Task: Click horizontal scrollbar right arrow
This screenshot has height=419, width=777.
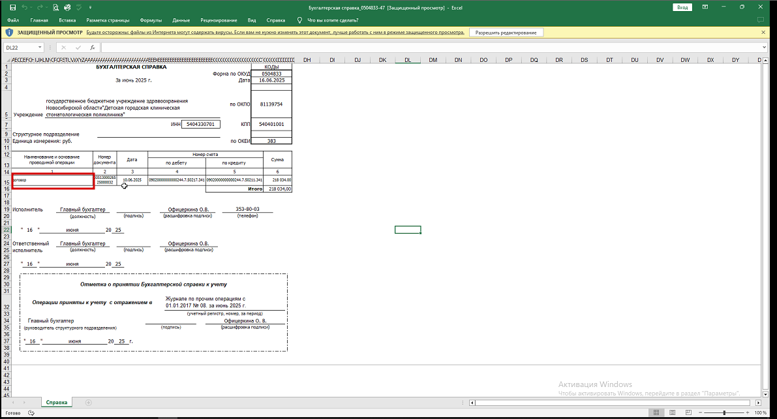Action: click(x=758, y=403)
